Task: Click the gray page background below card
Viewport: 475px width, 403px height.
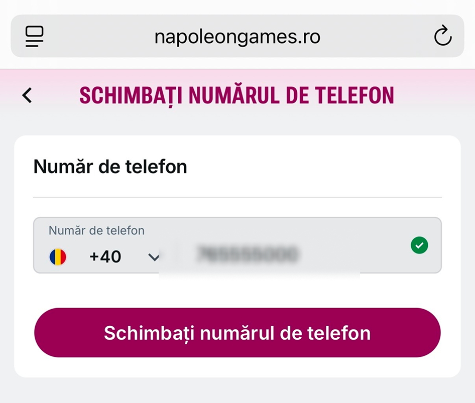Action: pos(237,390)
